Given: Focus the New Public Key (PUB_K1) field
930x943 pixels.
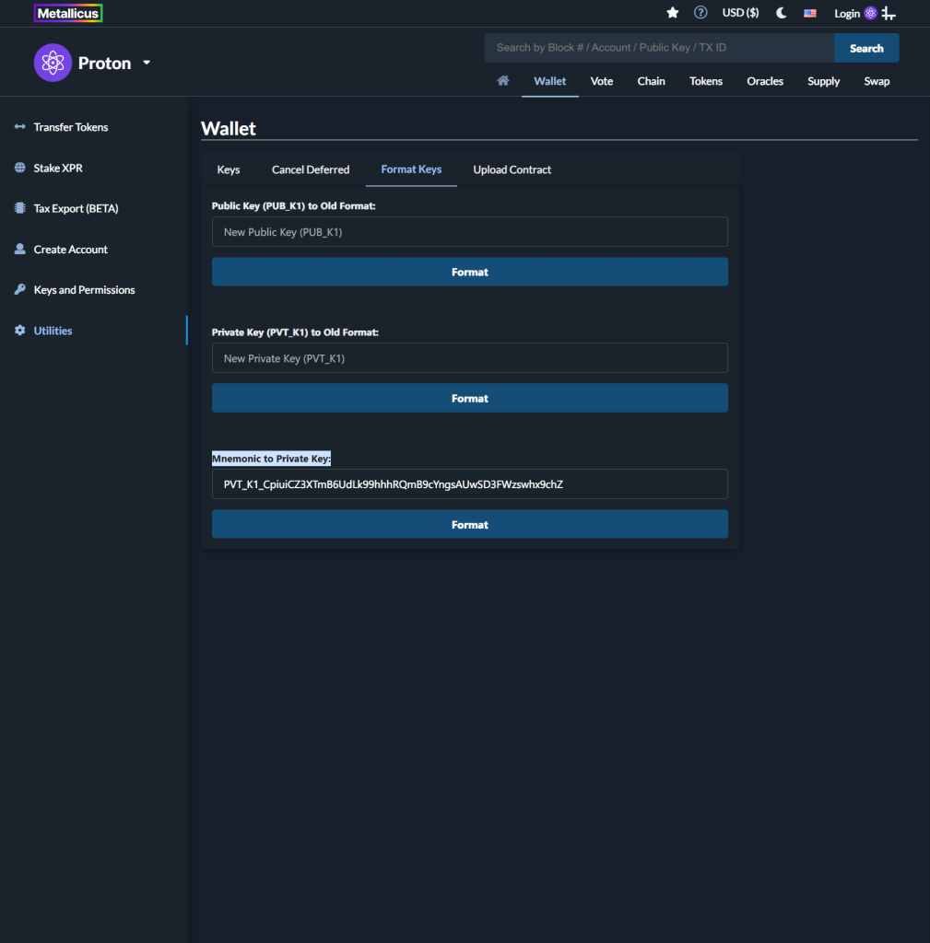Looking at the screenshot, I should click(x=469, y=231).
